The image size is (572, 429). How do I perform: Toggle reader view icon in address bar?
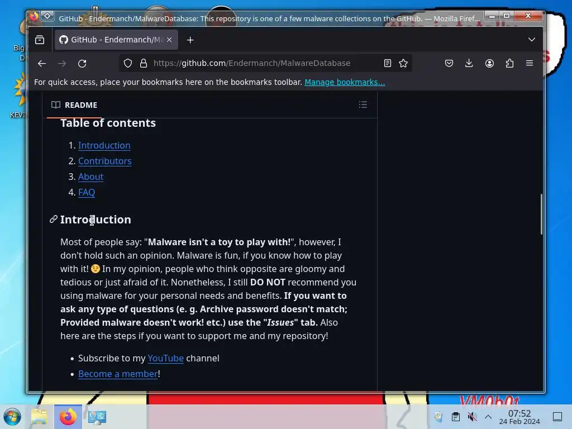[388, 63]
